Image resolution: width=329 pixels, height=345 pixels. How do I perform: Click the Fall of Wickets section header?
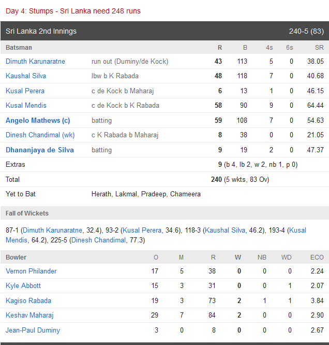27,213
